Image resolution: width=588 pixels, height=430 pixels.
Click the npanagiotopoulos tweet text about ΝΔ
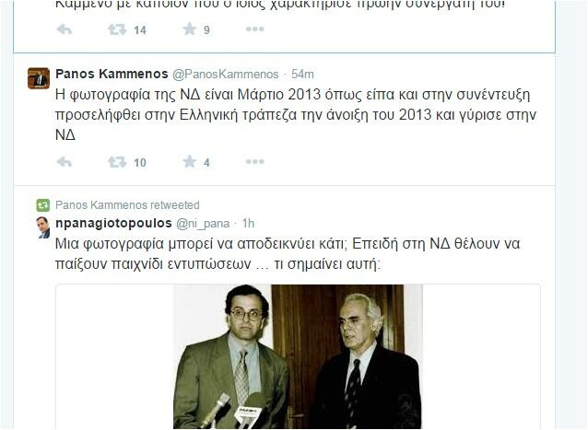pyautogui.click(x=288, y=254)
